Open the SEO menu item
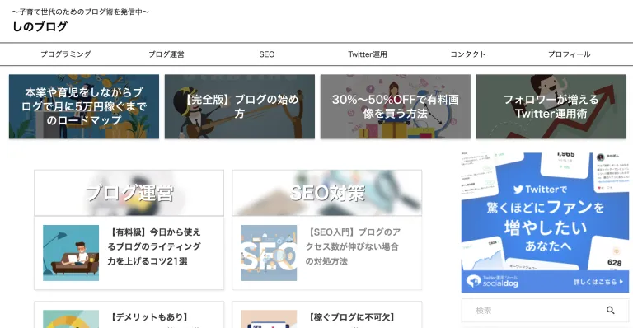Screen dimensions: 633x328 (x=267, y=54)
